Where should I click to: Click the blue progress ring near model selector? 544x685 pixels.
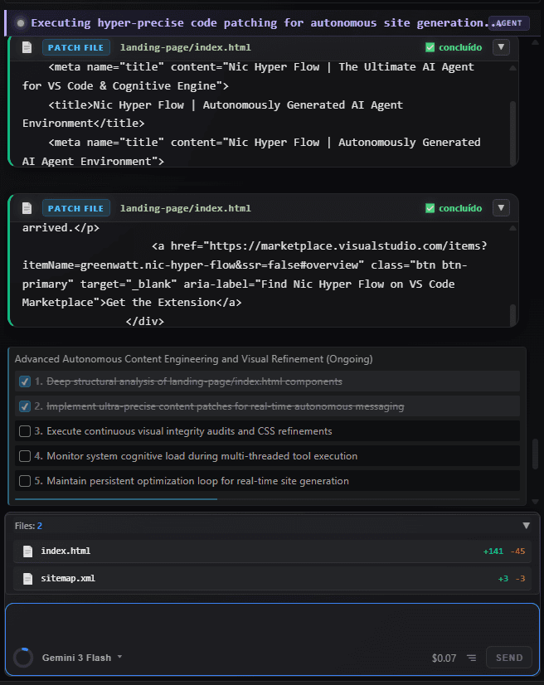[22, 657]
